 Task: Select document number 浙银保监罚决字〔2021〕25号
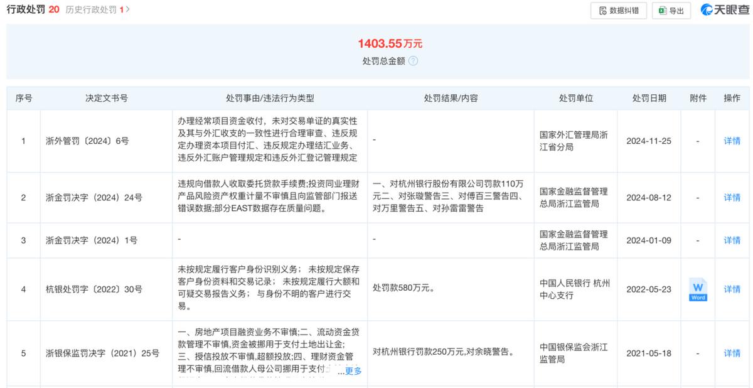click(103, 353)
